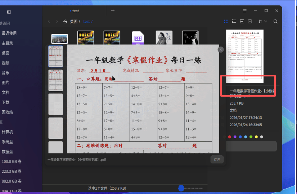
Task: Navigate to 桌面 in breadcrumb
Action: [74, 21]
